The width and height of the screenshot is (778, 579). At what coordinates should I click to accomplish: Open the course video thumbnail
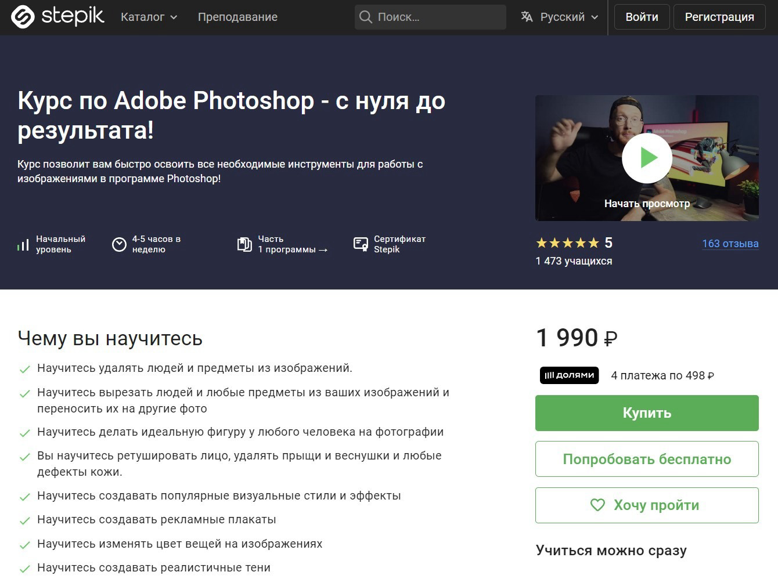pos(647,158)
